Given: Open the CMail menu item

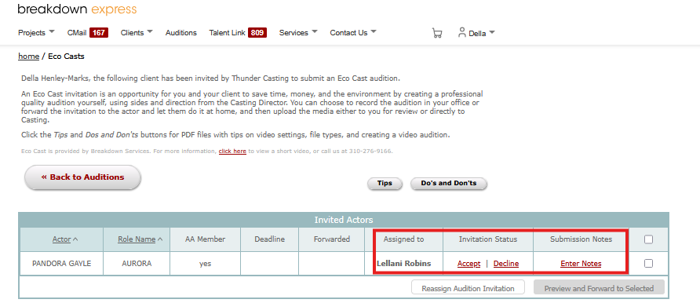Looking at the screenshot, I should tap(77, 32).
